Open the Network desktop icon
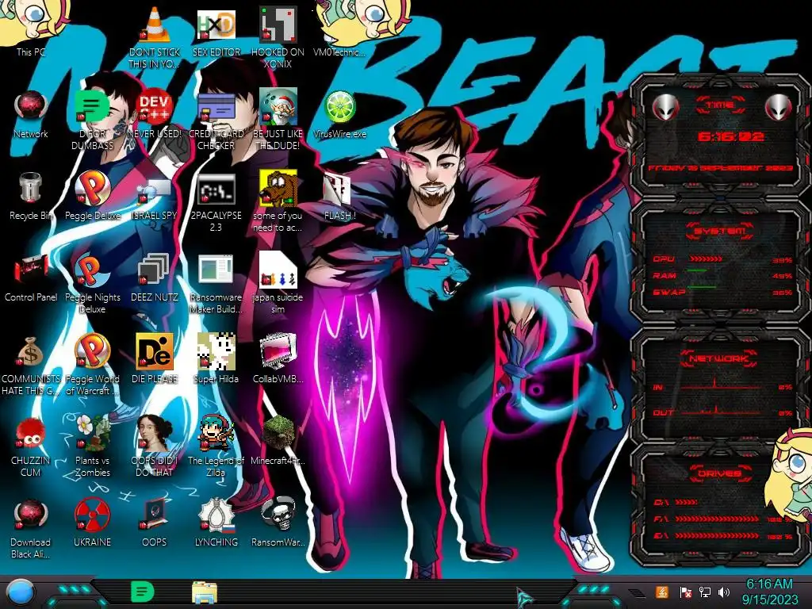Image resolution: width=812 pixels, height=609 pixels. coord(31,114)
